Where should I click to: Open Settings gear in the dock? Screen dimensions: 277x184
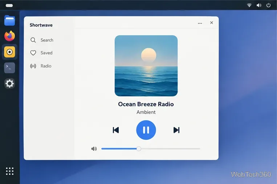(x=9, y=83)
